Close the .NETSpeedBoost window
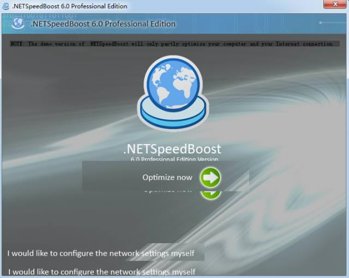Screen dimensions: 349x278 click(335, 4)
